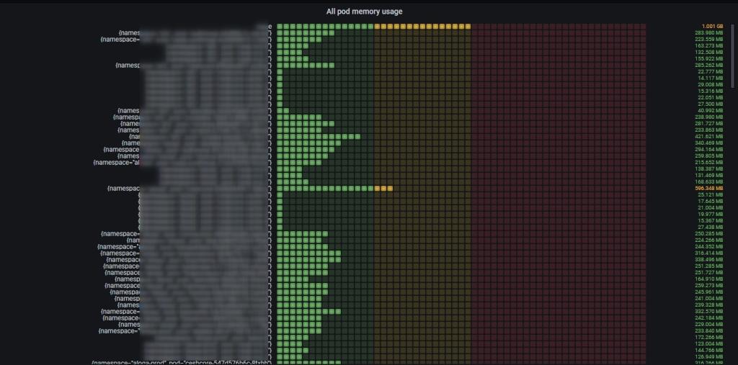Image resolution: width=738 pixels, height=365 pixels.
Task: Click the gauge bar of the 596.348 MB row
Action: coord(461,188)
